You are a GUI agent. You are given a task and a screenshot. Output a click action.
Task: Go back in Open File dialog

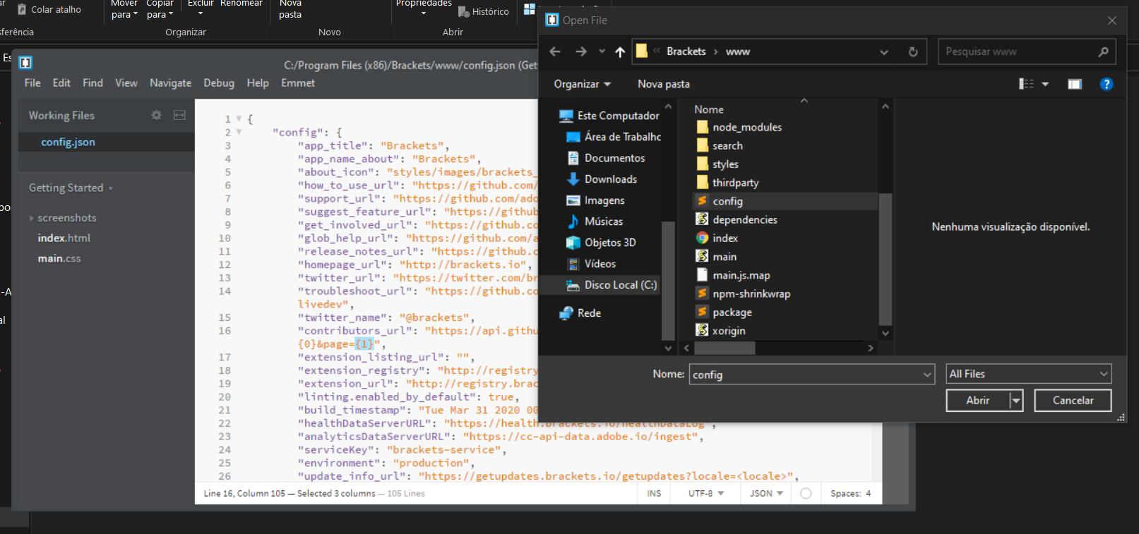[555, 51]
